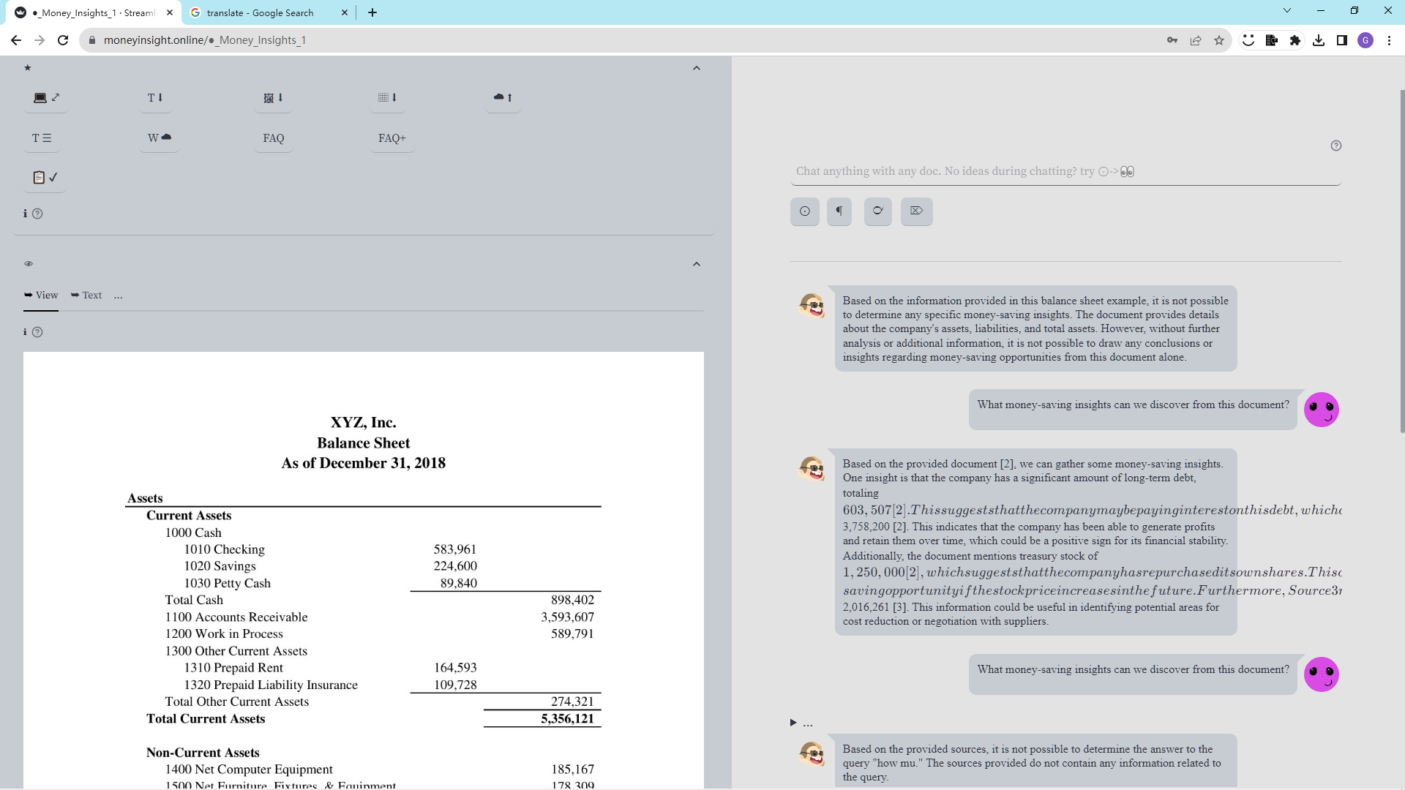Image resolution: width=1405 pixels, height=790 pixels.
Task: Click the tab search dropdown arrow
Action: (1287, 10)
